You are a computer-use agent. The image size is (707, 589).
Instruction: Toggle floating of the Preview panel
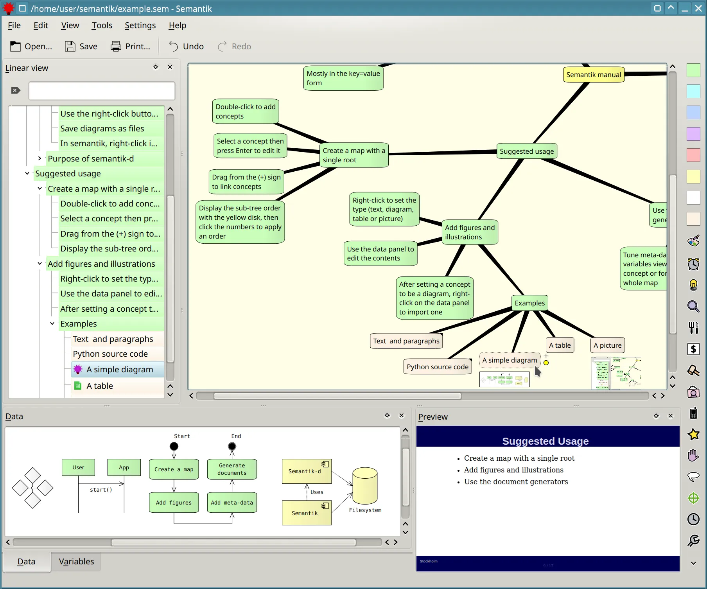[656, 416]
